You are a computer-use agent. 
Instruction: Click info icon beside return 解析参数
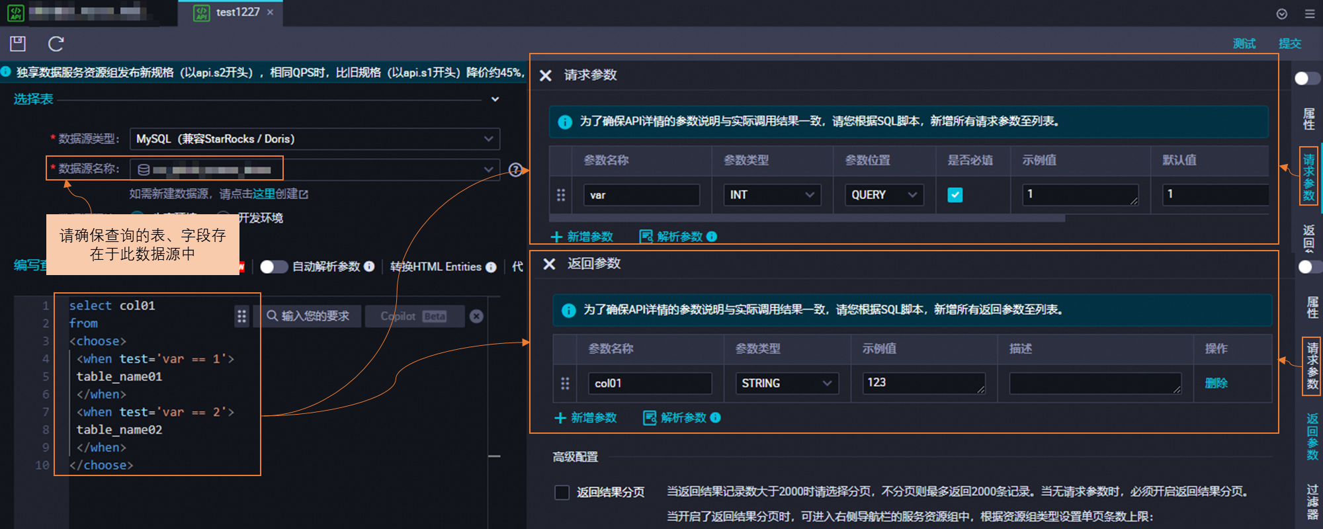[x=716, y=417]
